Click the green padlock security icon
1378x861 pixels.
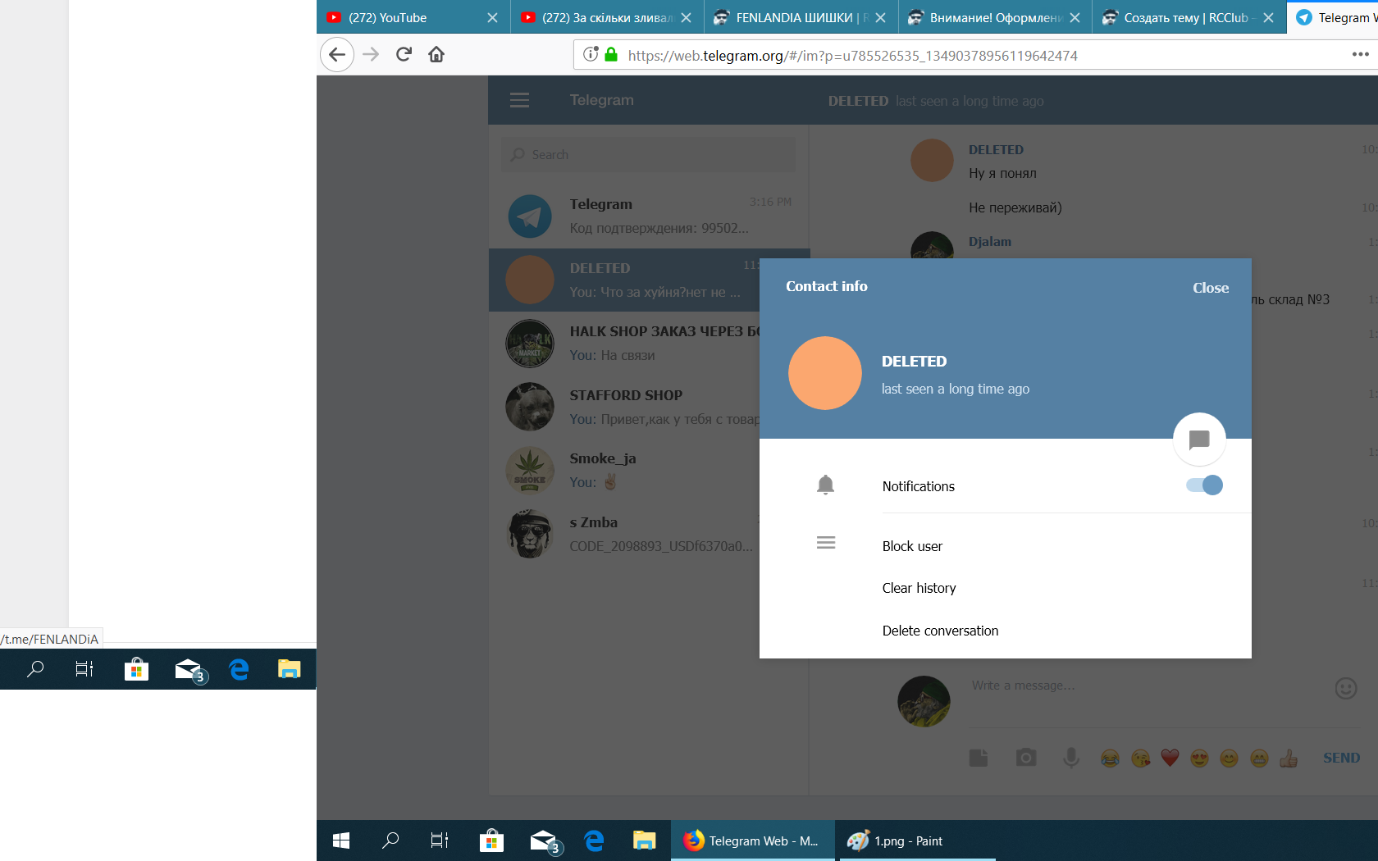pyautogui.click(x=610, y=55)
